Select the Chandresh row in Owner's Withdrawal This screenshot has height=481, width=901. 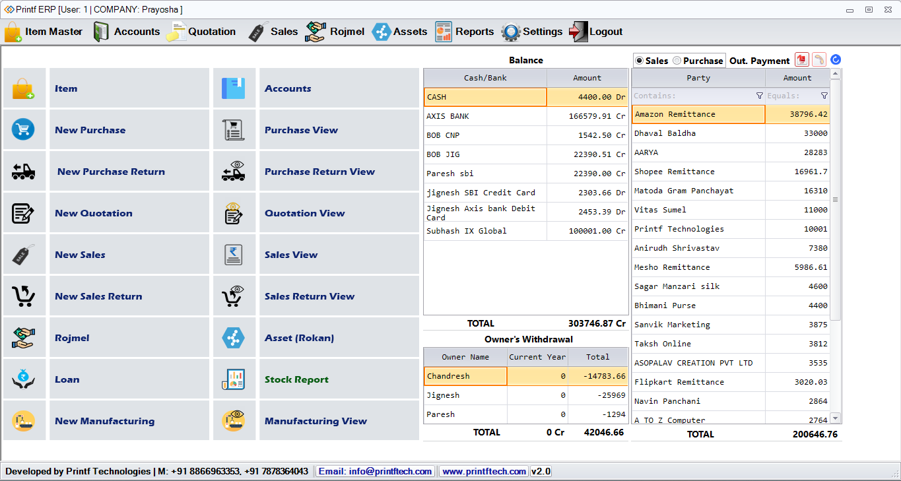(465, 375)
